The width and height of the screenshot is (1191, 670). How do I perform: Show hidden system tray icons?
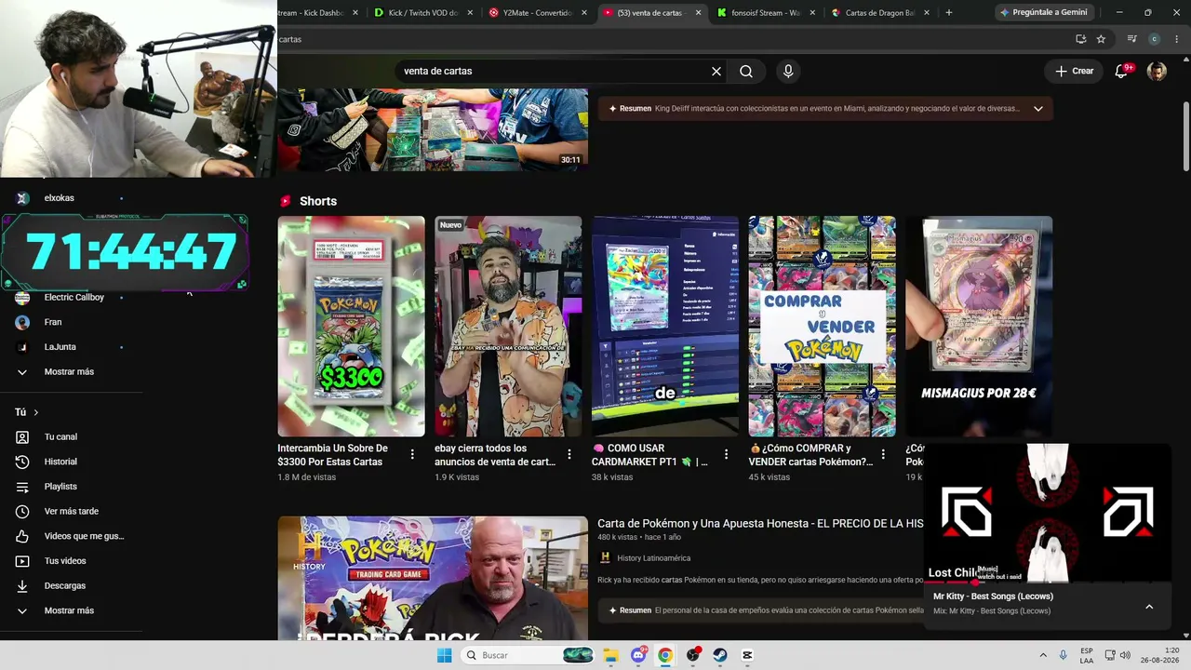pyautogui.click(x=1043, y=655)
